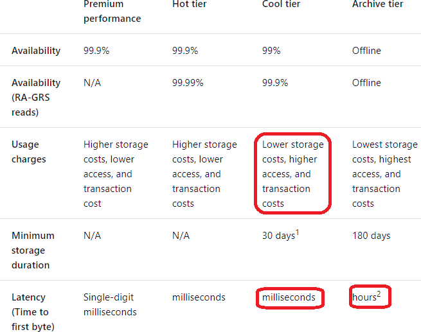
Task: Select the Premium performance column header
Action: (x=112, y=12)
